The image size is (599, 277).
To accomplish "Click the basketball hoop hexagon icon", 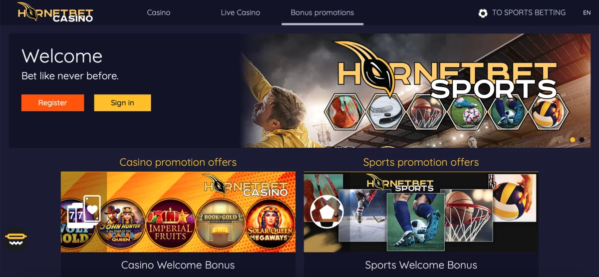I will [x=425, y=112].
